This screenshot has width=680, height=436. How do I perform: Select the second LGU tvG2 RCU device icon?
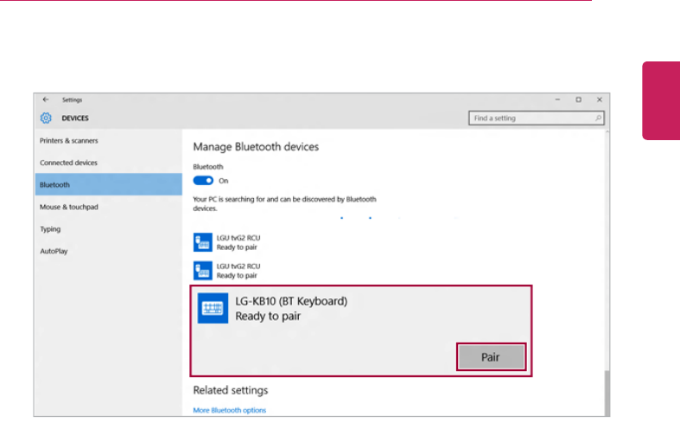click(x=203, y=270)
